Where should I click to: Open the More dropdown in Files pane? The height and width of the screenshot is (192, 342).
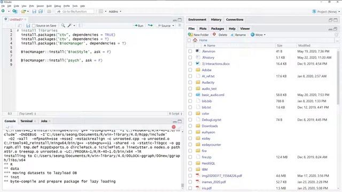click(x=258, y=35)
